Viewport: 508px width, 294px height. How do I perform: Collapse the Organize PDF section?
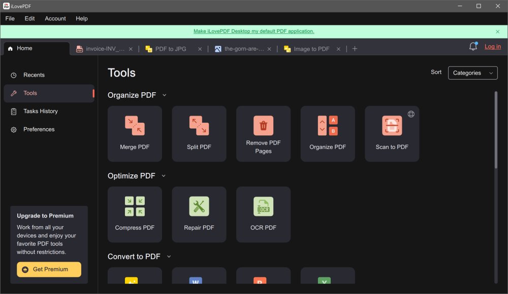[x=165, y=95]
